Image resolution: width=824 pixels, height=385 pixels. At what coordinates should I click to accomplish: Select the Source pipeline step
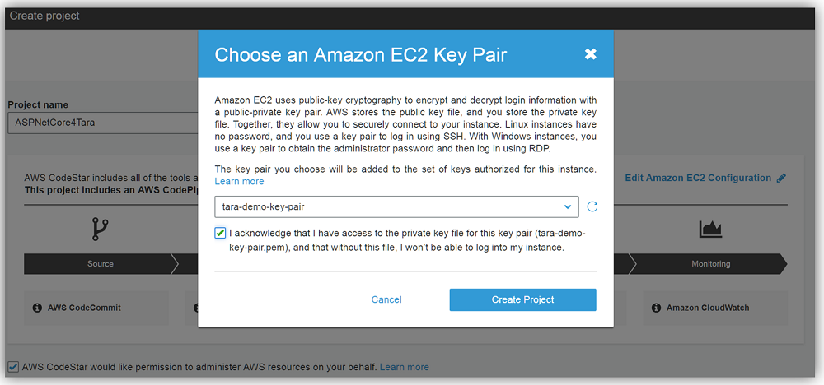100,264
